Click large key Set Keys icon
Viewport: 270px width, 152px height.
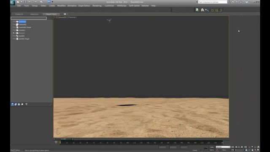(x=206, y=148)
